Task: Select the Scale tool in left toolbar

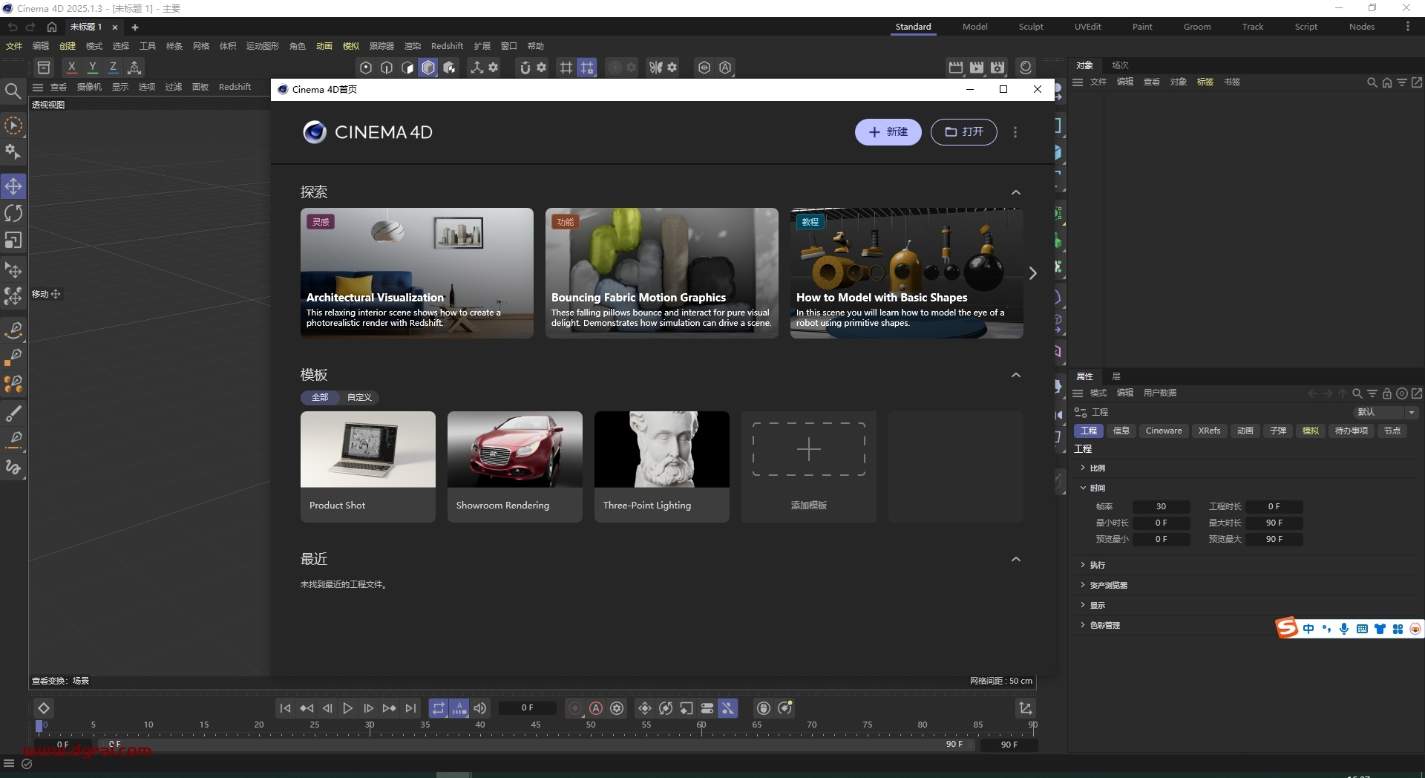Action: pyautogui.click(x=13, y=241)
